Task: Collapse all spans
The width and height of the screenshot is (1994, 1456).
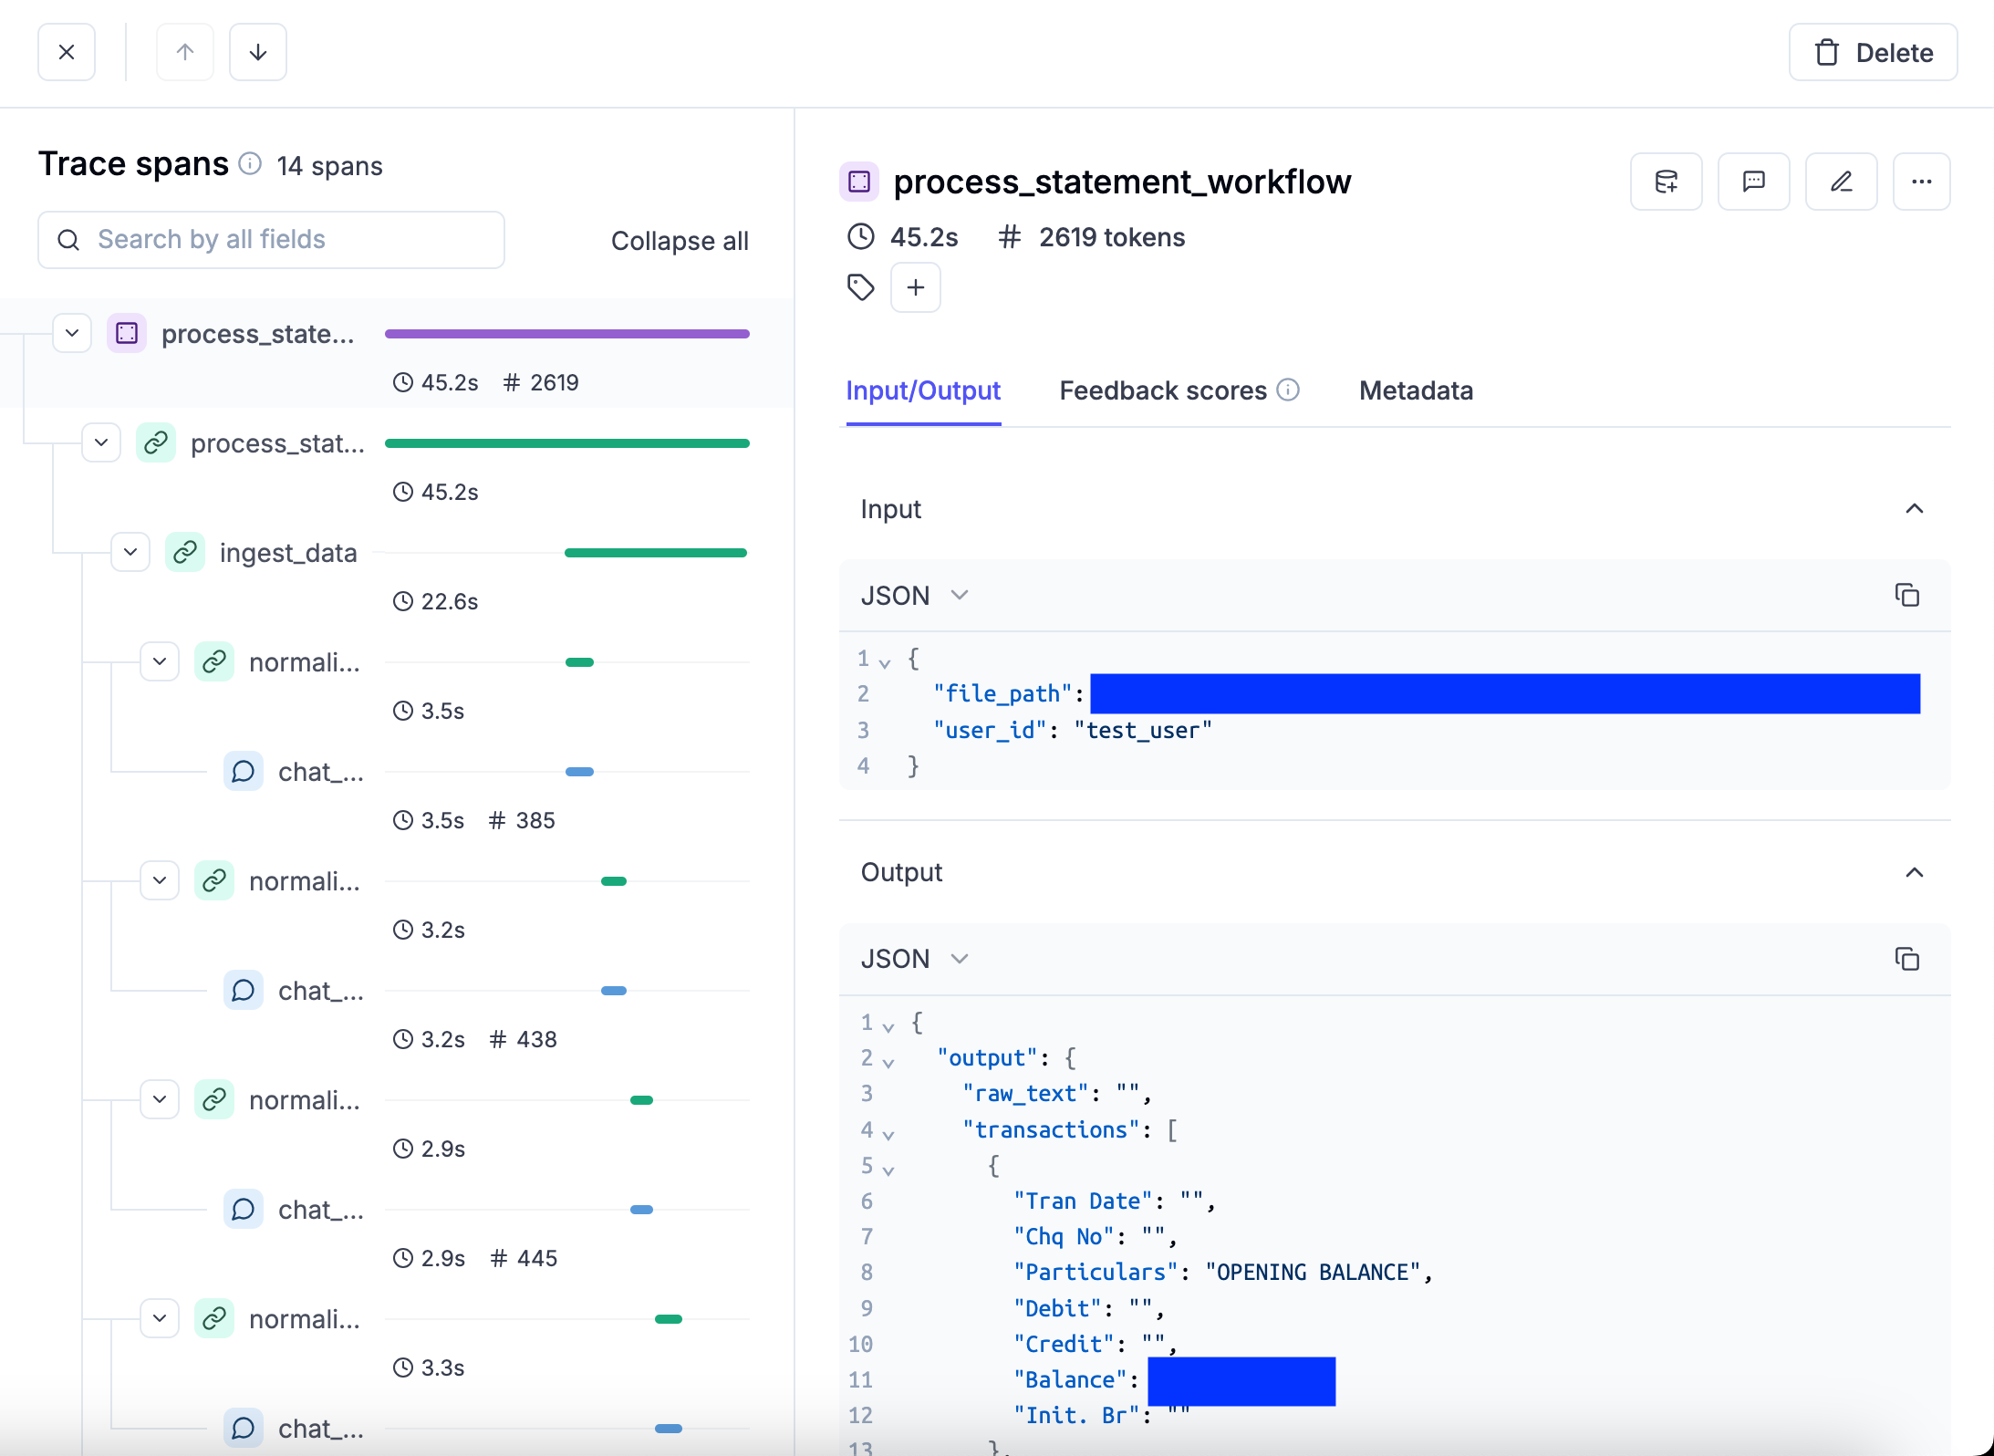Action: point(680,241)
